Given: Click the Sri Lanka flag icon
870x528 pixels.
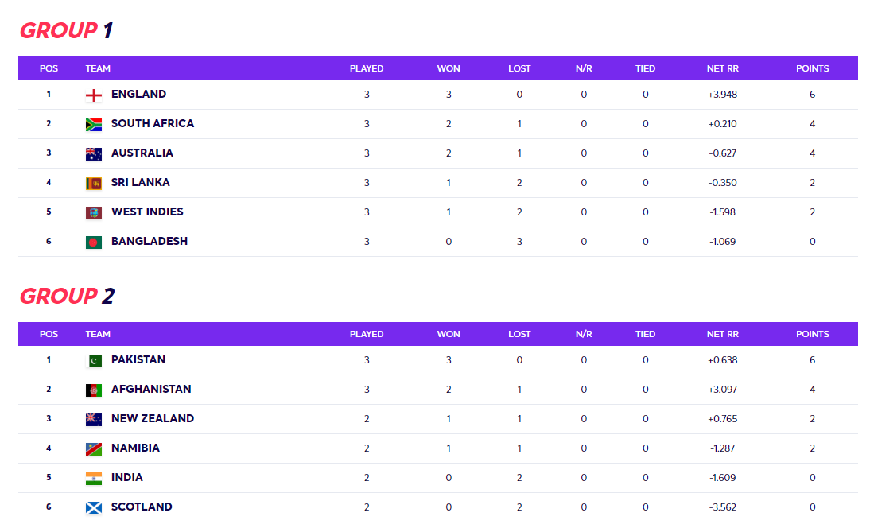Looking at the screenshot, I should click(x=94, y=184).
